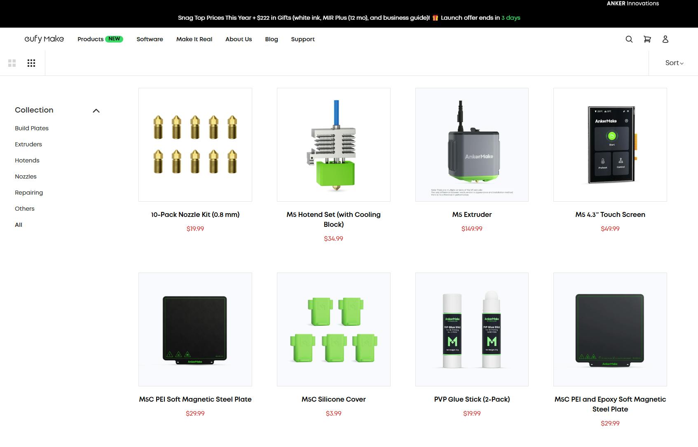
Task: Click M5C PEI Soft Magnetic Steel Plate title
Action: [x=195, y=399]
